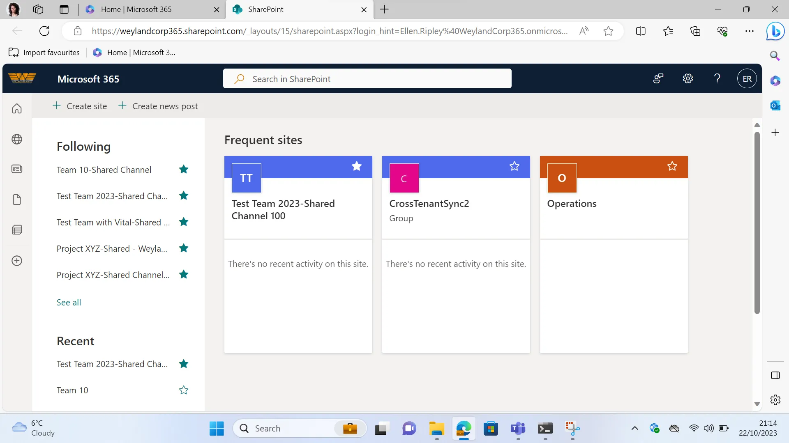The height and width of the screenshot is (443, 789).
Task: Refresh the current page
Action: (x=44, y=31)
